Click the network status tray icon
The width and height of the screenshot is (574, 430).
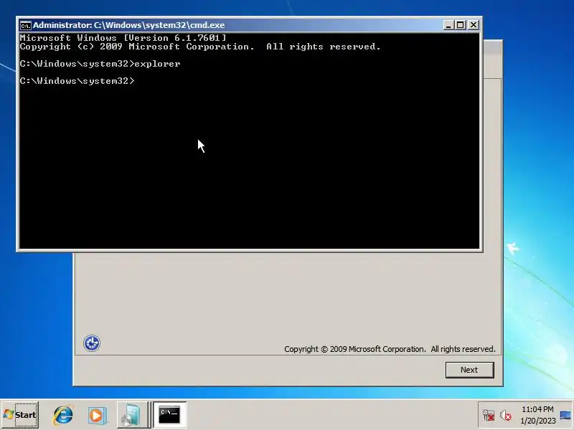(488, 415)
